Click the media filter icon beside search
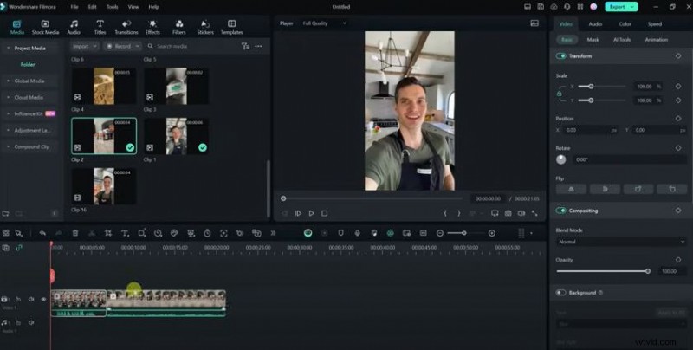 click(245, 46)
